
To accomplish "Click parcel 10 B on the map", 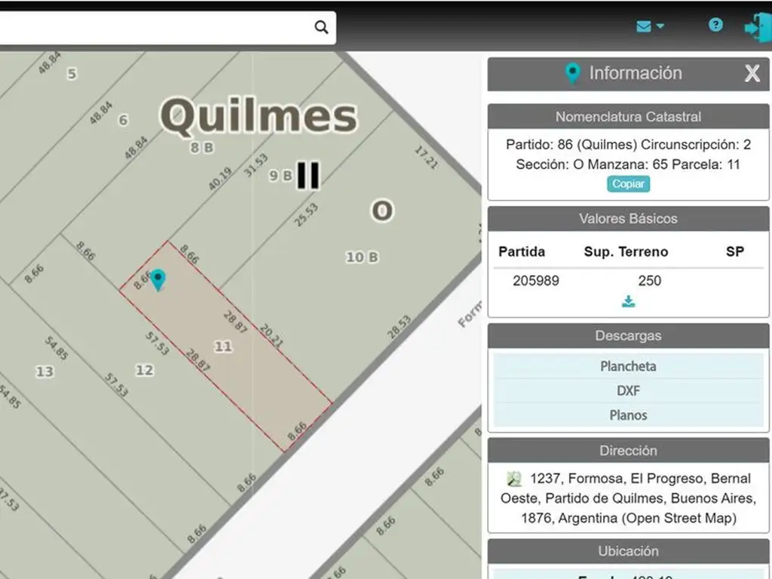I will [x=362, y=257].
